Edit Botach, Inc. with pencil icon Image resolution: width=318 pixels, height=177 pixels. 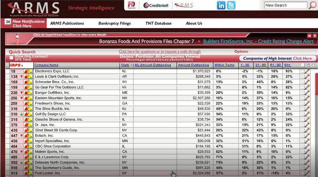click(x=307, y=136)
